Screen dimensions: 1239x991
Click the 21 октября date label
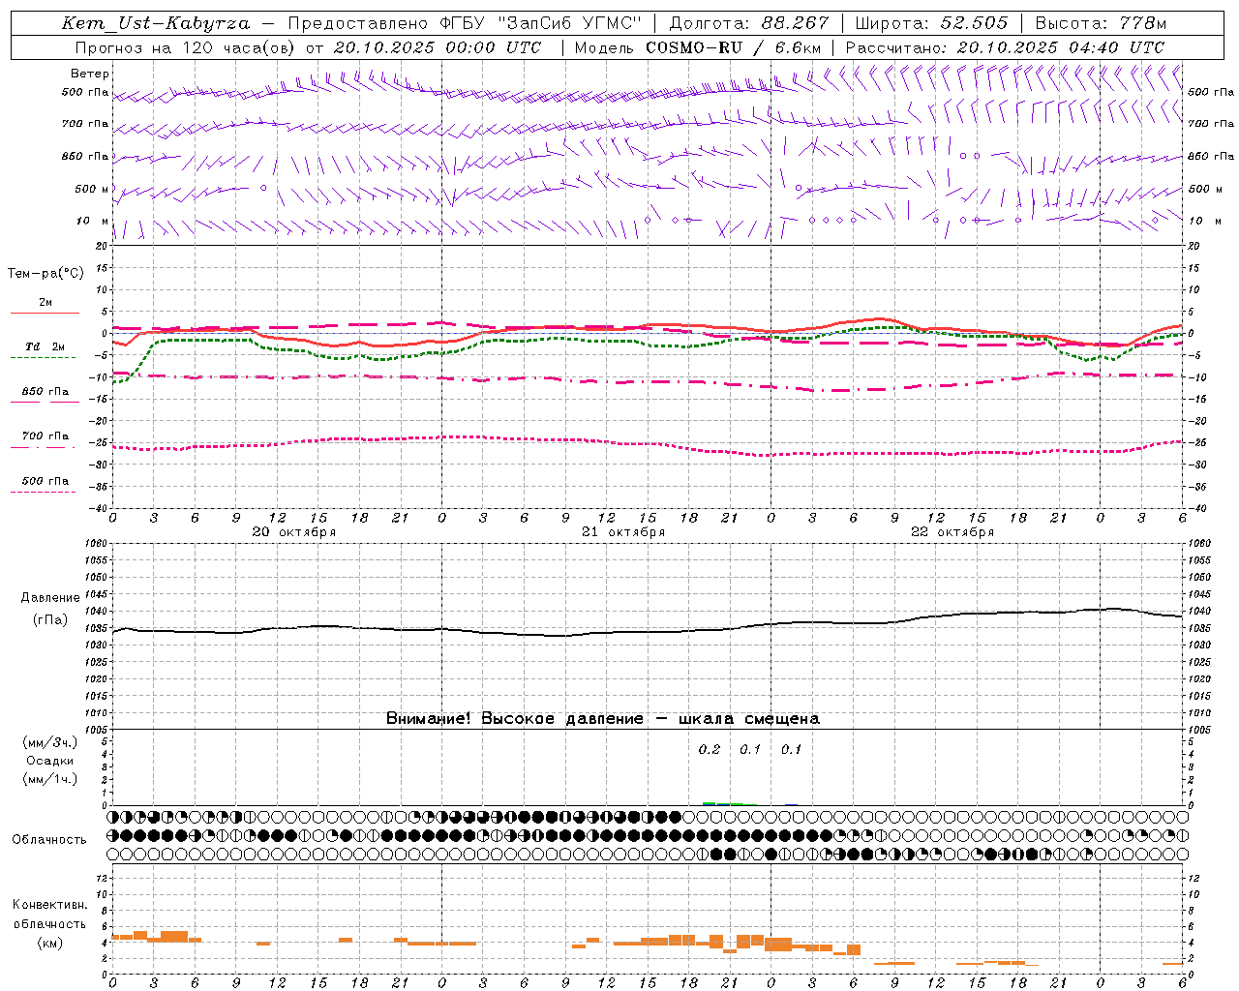tap(623, 532)
